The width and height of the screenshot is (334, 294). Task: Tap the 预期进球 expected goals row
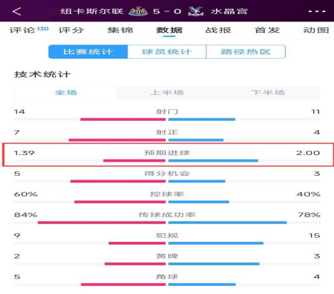pyautogui.click(x=168, y=155)
